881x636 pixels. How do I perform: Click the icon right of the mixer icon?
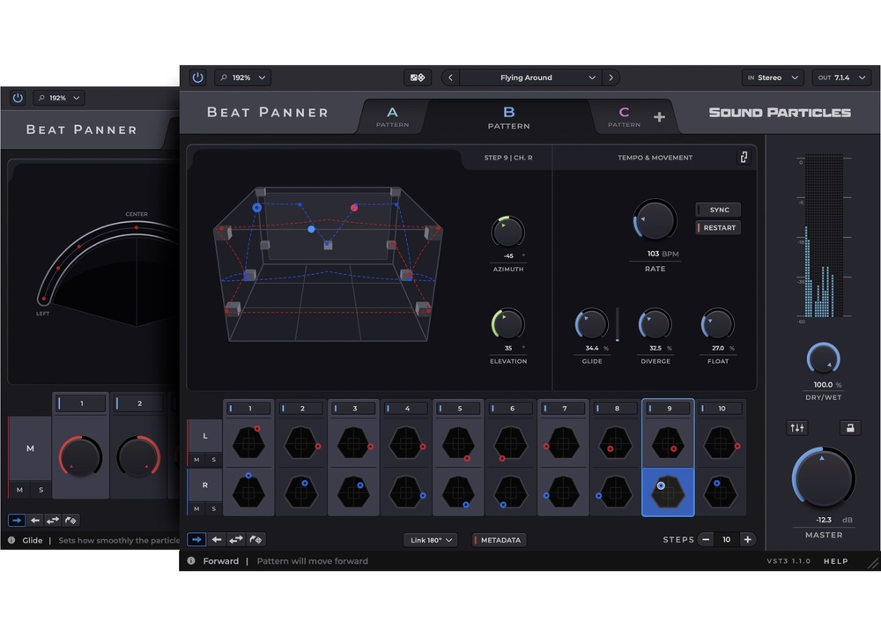pyautogui.click(x=850, y=428)
